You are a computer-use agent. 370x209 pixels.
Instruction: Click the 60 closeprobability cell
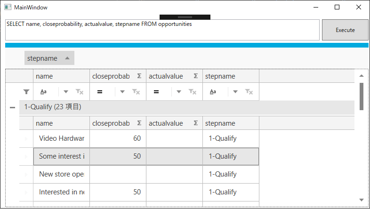click(118, 138)
